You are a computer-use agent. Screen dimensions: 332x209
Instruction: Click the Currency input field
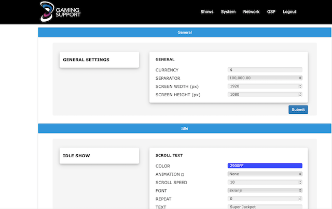(x=265, y=70)
